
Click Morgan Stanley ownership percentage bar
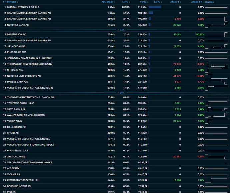tap(155, 7)
